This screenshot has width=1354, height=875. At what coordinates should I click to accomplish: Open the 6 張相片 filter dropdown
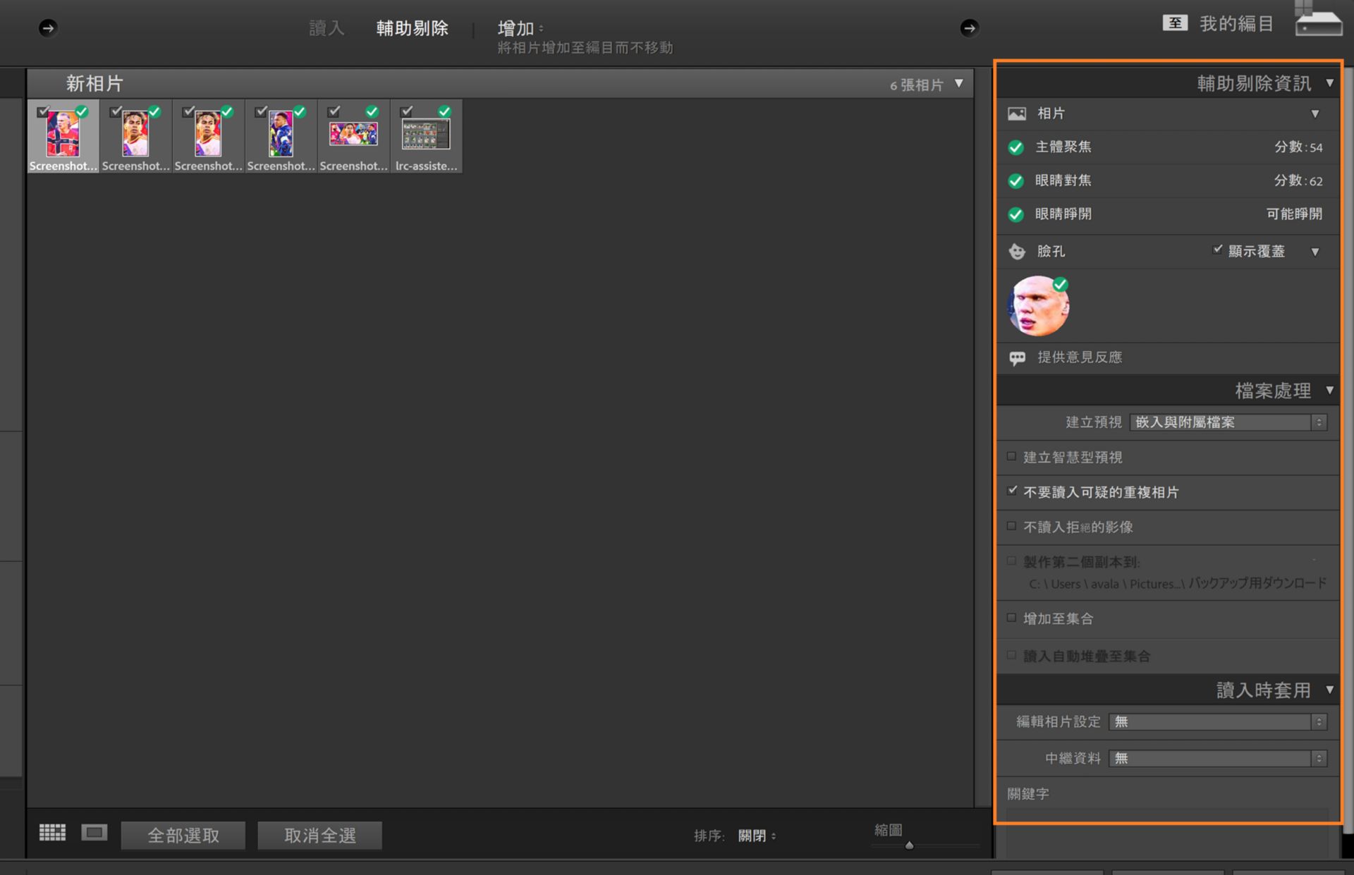pyautogui.click(x=959, y=84)
